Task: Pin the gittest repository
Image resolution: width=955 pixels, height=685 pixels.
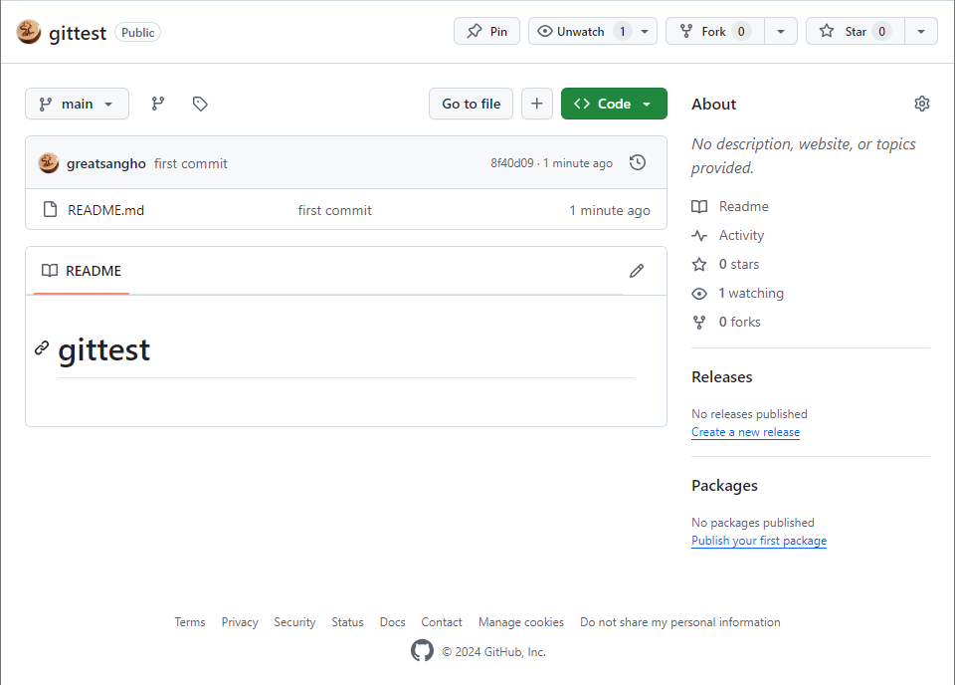Action: click(486, 31)
